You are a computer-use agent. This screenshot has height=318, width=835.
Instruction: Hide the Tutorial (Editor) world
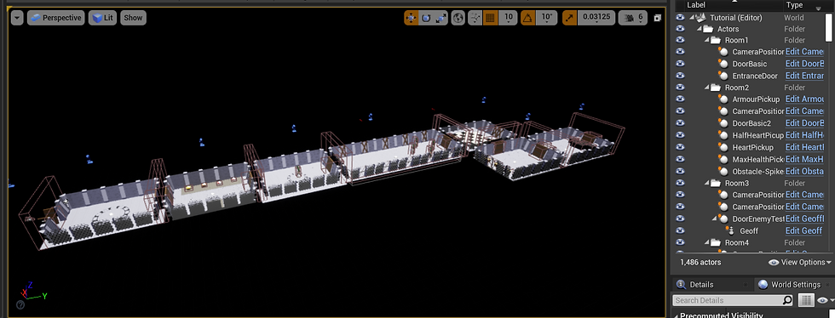click(x=680, y=18)
